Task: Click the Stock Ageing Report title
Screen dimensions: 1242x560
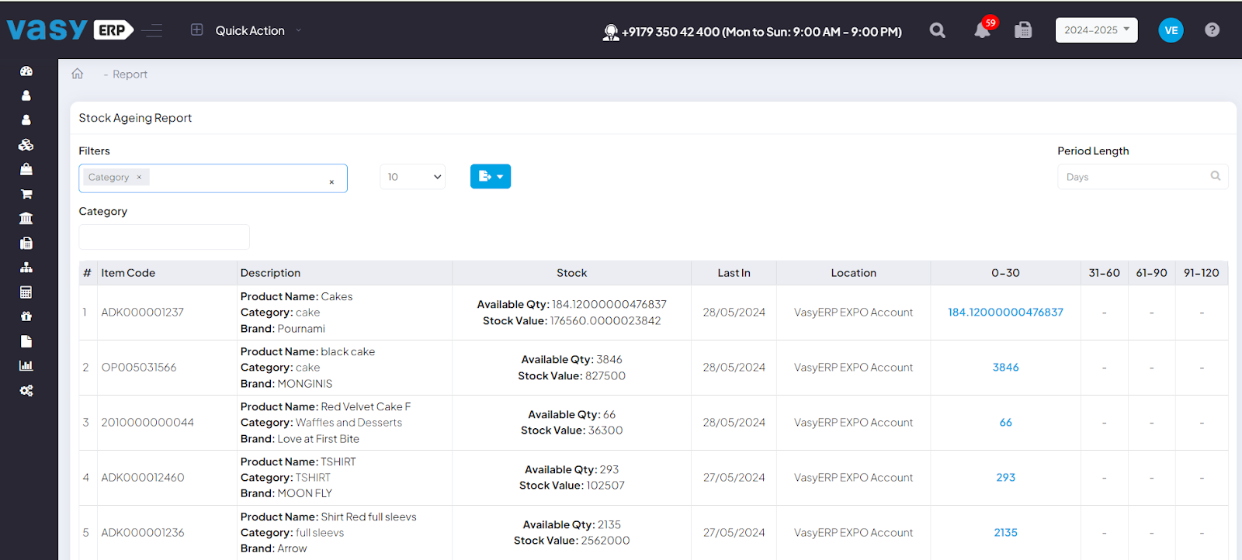Action: [x=135, y=118]
